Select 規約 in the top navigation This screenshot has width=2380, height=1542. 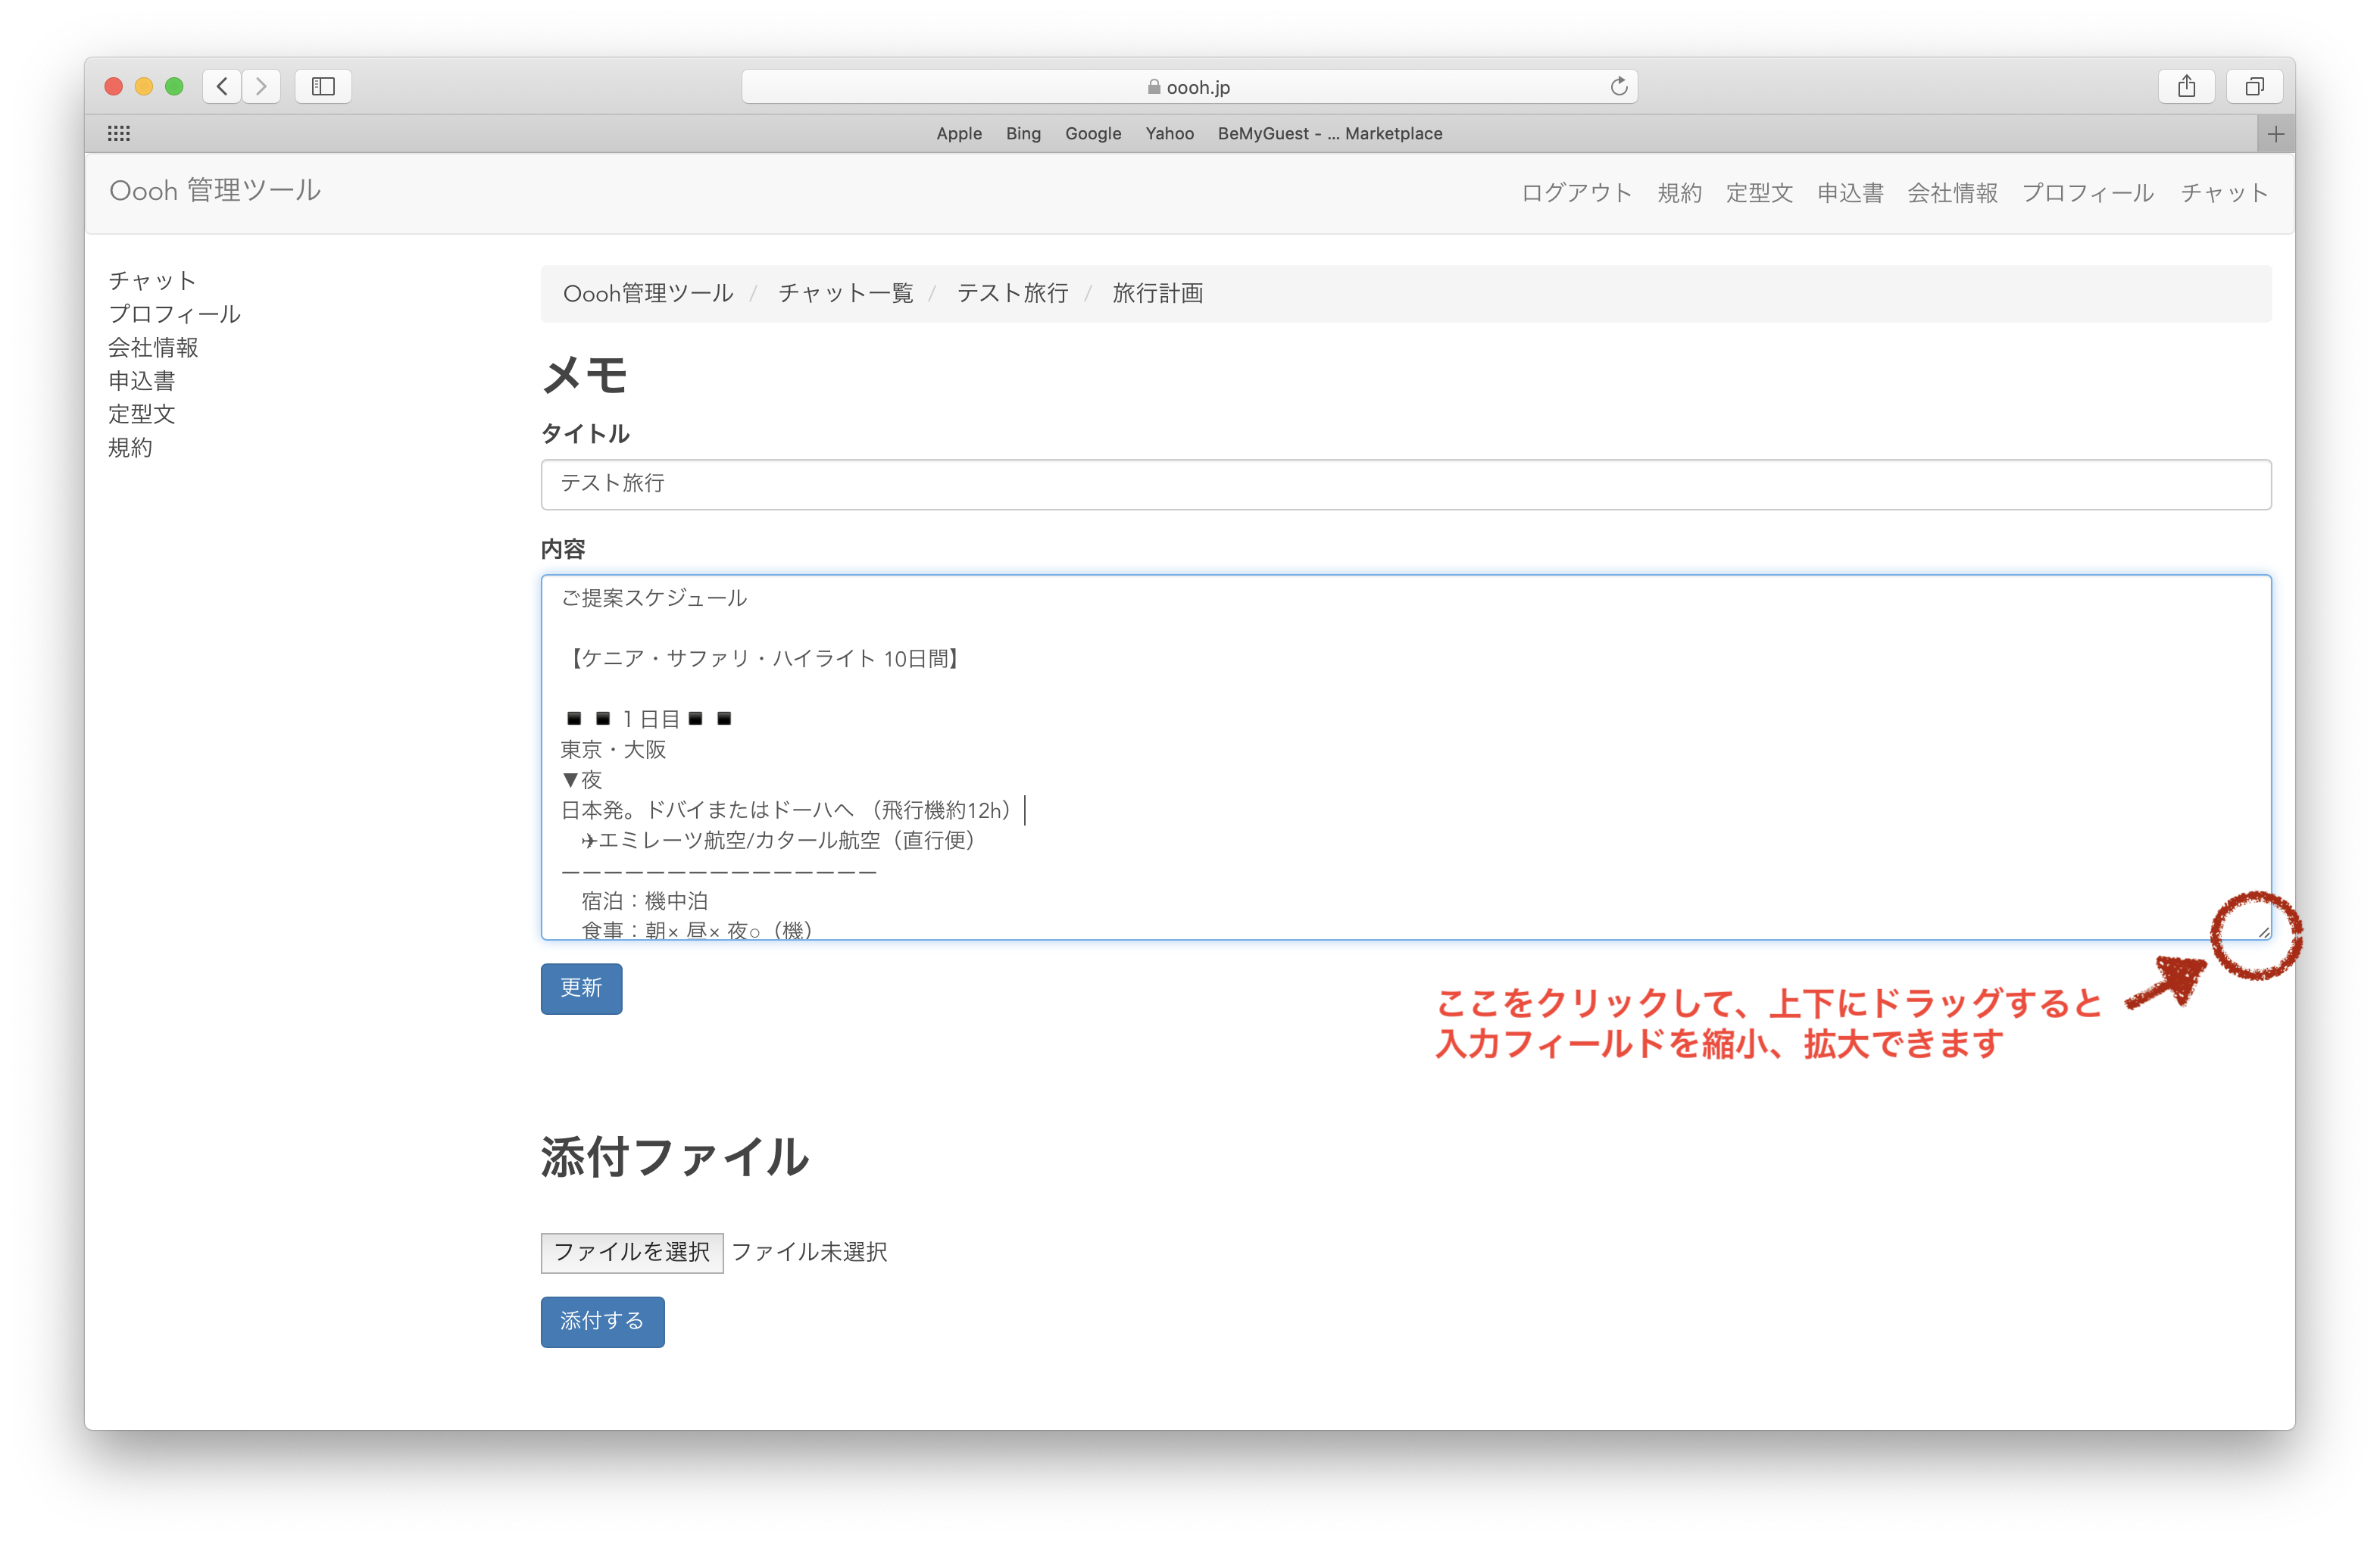point(1679,193)
